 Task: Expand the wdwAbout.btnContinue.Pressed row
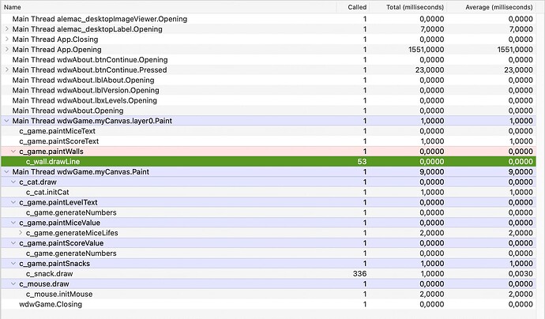click(x=6, y=69)
